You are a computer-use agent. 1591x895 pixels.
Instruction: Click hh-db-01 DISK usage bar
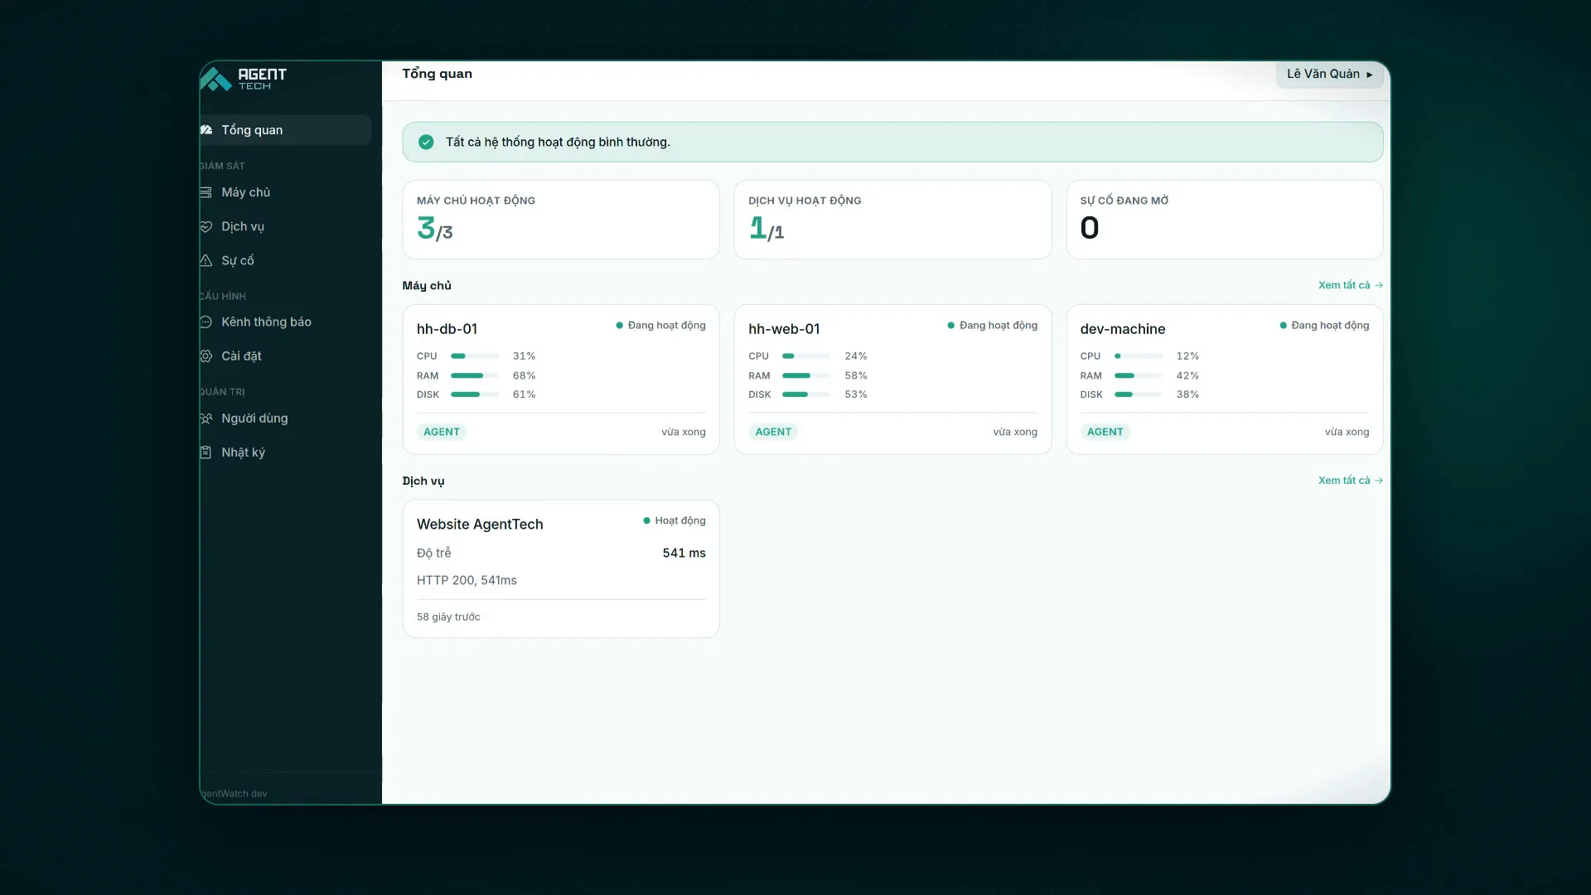click(475, 394)
